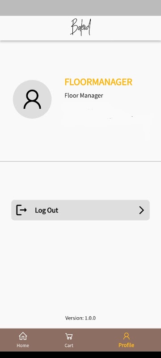Image resolution: width=161 pixels, height=358 pixels.
Task: Expand the Log Out row chevron
Action: 142,210
